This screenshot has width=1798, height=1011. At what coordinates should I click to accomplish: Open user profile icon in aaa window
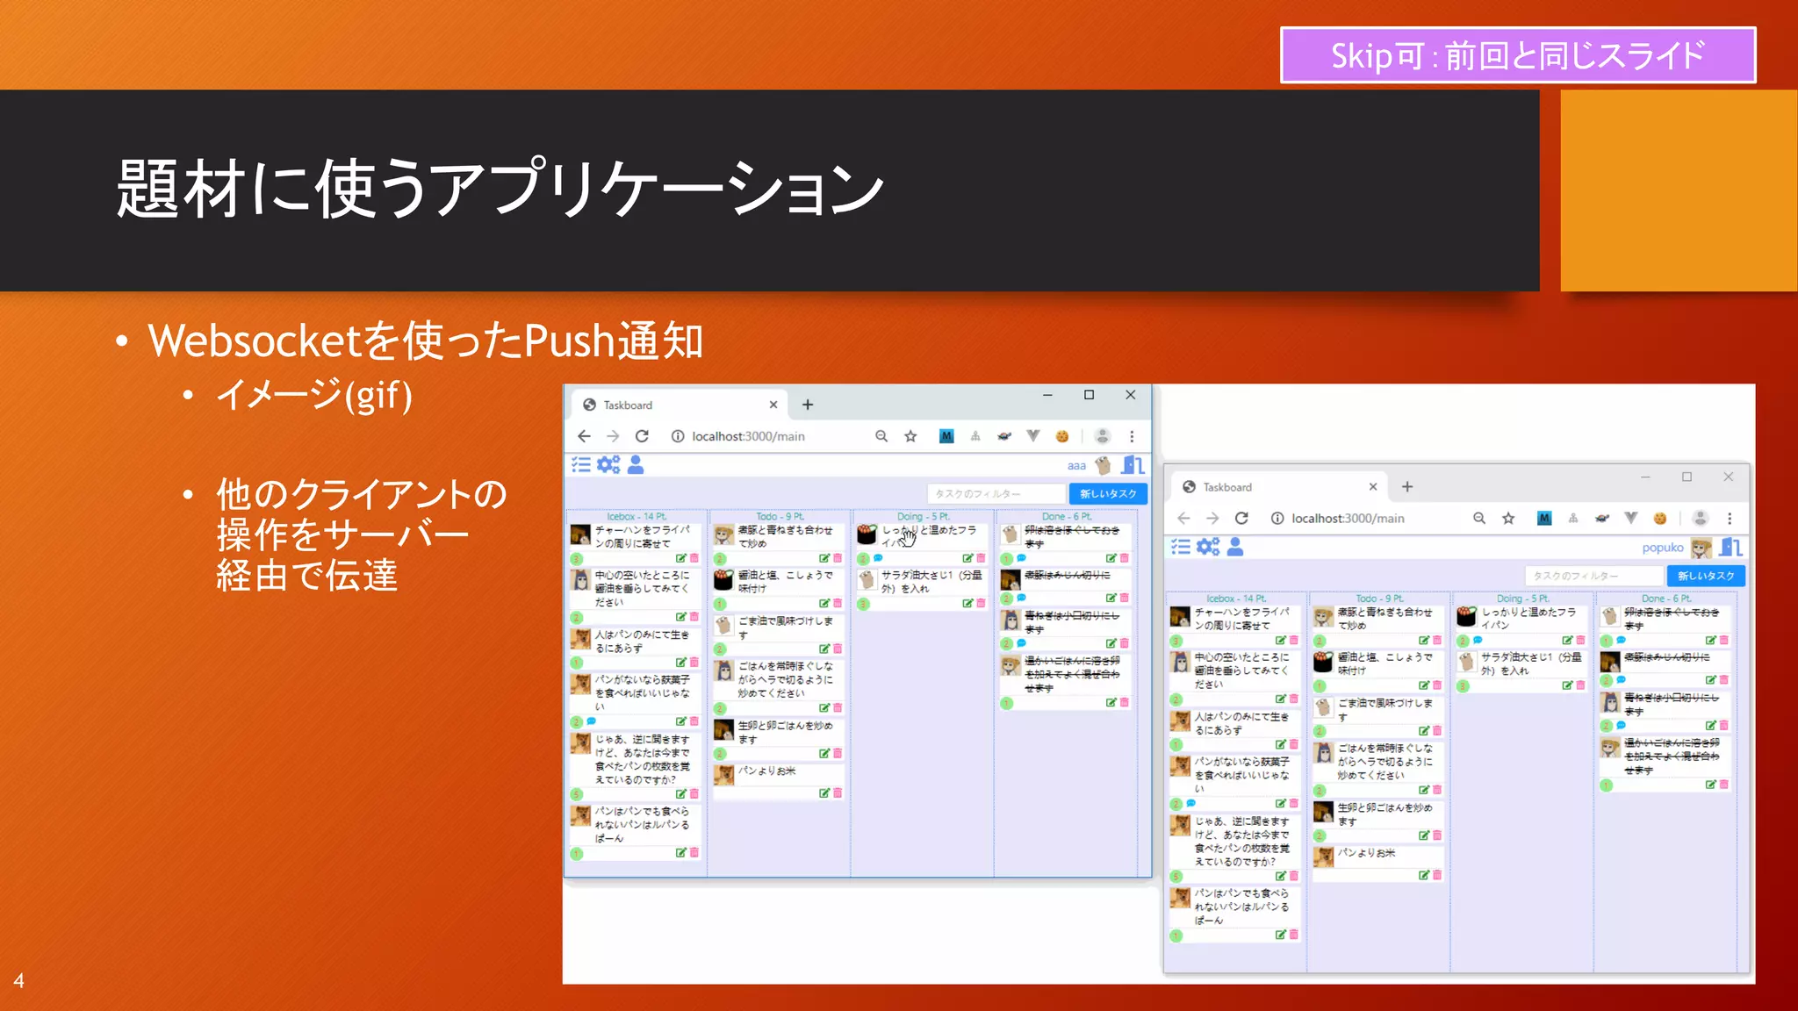pyautogui.click(x=636, y=465)
